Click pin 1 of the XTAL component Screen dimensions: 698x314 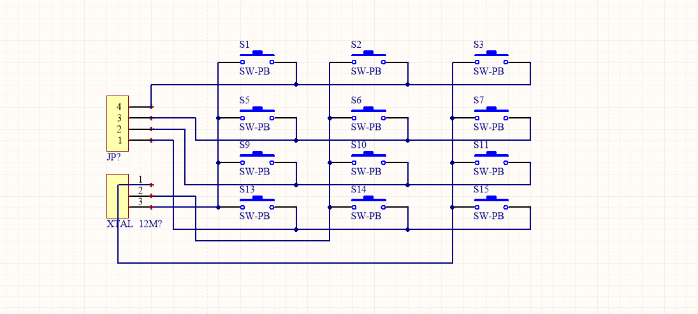point(140,185)
